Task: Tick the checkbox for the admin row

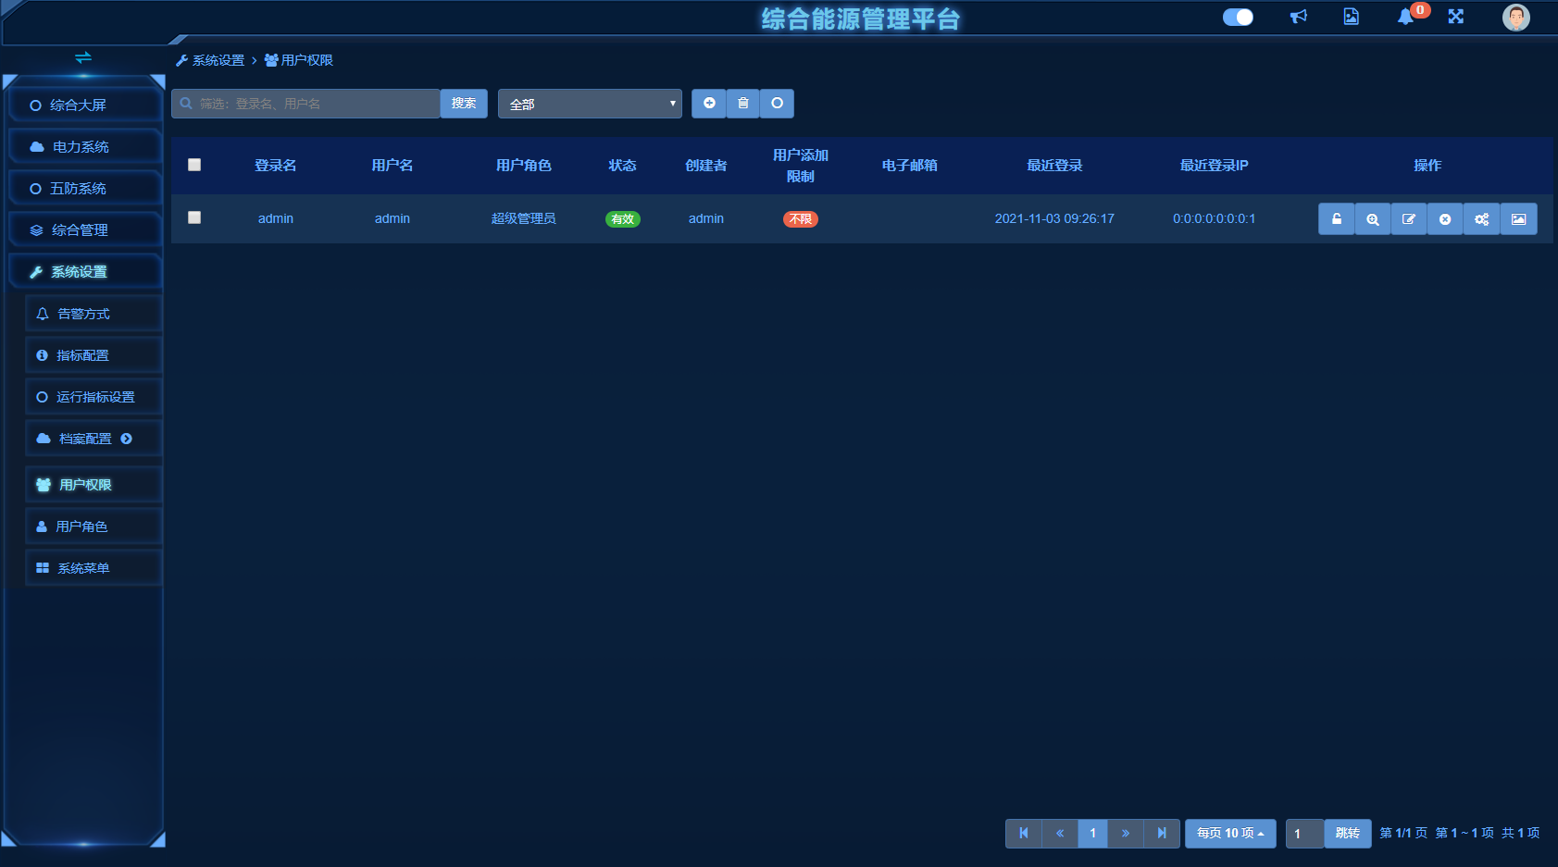Action: coord(194,217)
